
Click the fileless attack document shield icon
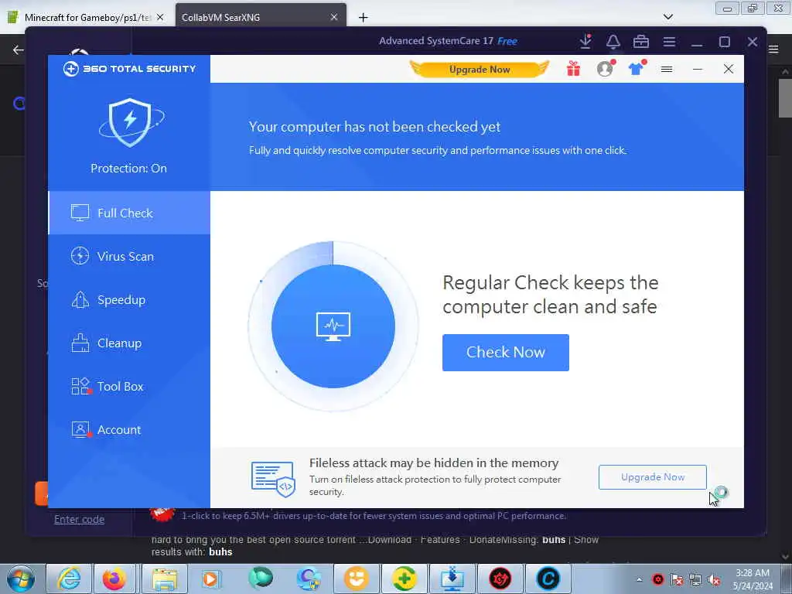(273, 478)
